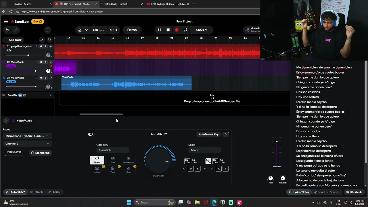Redo the last undone action
368x207 pixels.
[16, 30]
